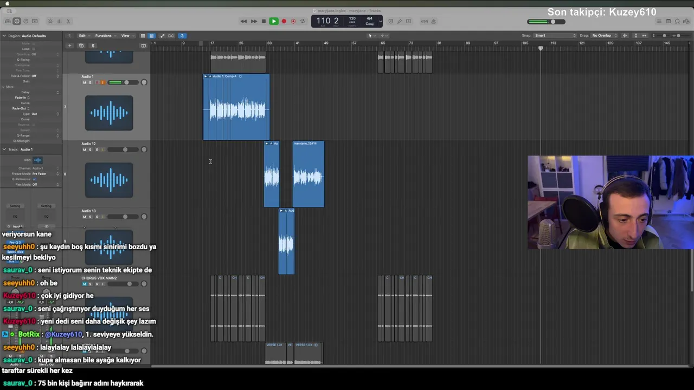Click the Audio 1 pan knob
Image resolution: width=694 pixels, height=390 pixels.
coord(144,82)
